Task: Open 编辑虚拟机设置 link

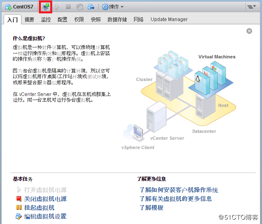Action: (45, 217)
